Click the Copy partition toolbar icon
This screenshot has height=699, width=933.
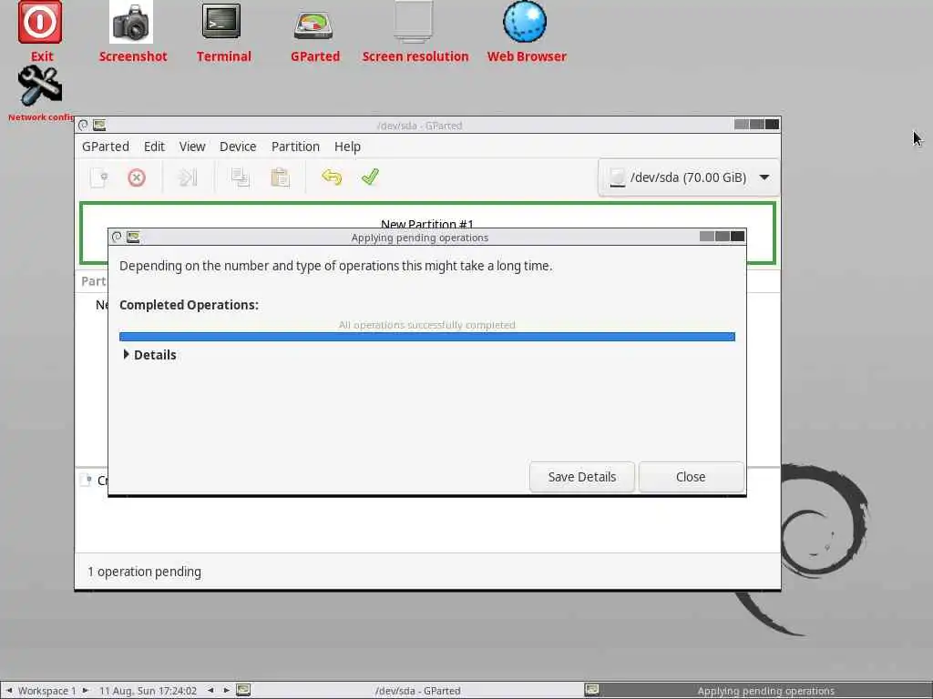tap(240, 177)
